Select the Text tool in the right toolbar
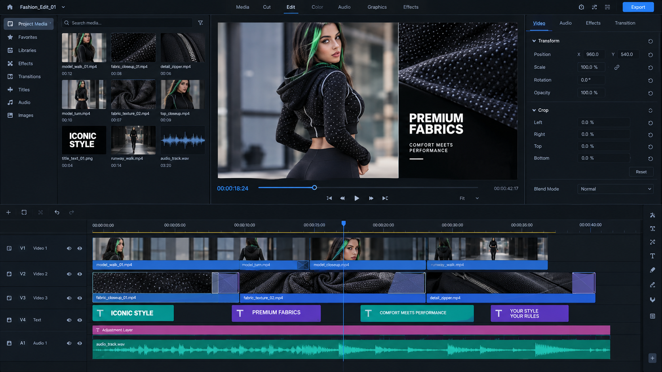Screen dimensions: 662x372 (652, 256)
